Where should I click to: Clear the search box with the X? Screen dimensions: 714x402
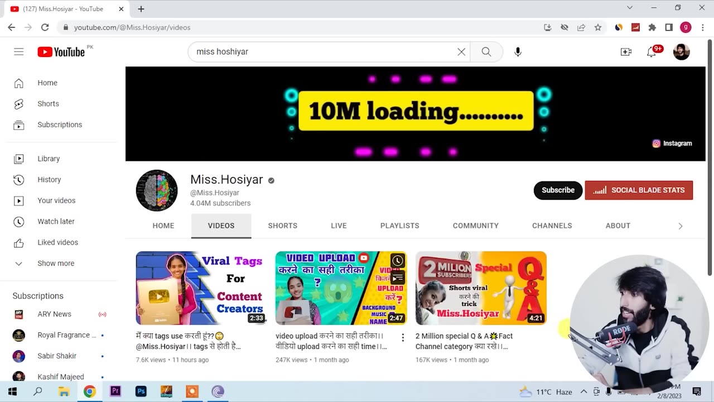[461, 52]
